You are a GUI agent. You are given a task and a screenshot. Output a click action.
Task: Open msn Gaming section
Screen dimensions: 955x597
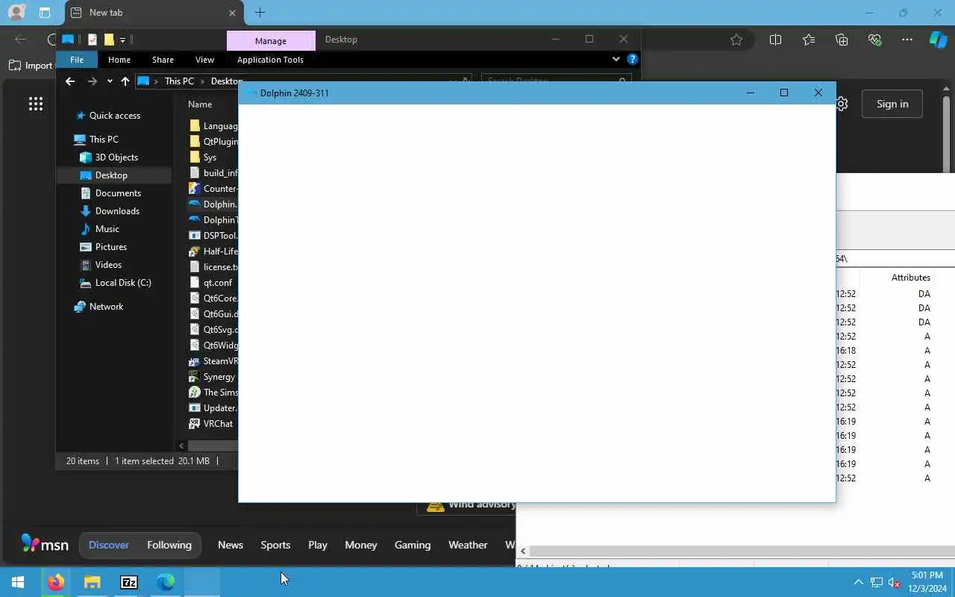[x=413, y=545]
